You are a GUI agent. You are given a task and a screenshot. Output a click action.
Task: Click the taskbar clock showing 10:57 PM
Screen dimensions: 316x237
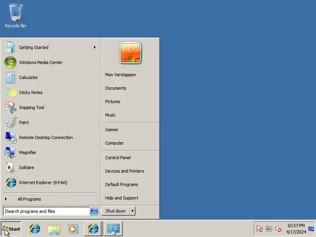[296, 229]
